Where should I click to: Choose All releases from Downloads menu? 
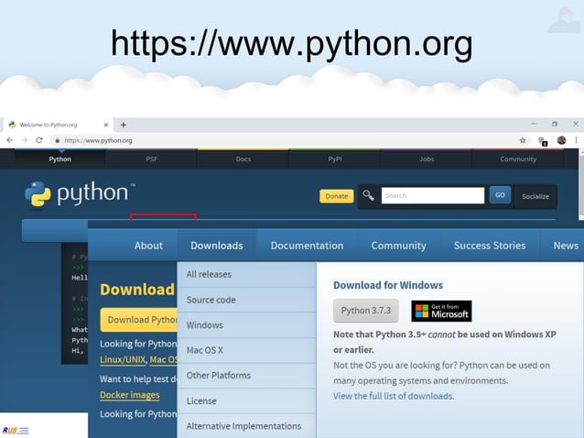pyautogui.click(x=246, y=274)
